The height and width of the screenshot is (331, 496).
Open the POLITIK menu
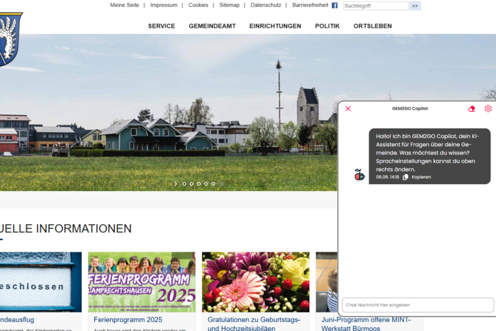click(x=327, y=26)
